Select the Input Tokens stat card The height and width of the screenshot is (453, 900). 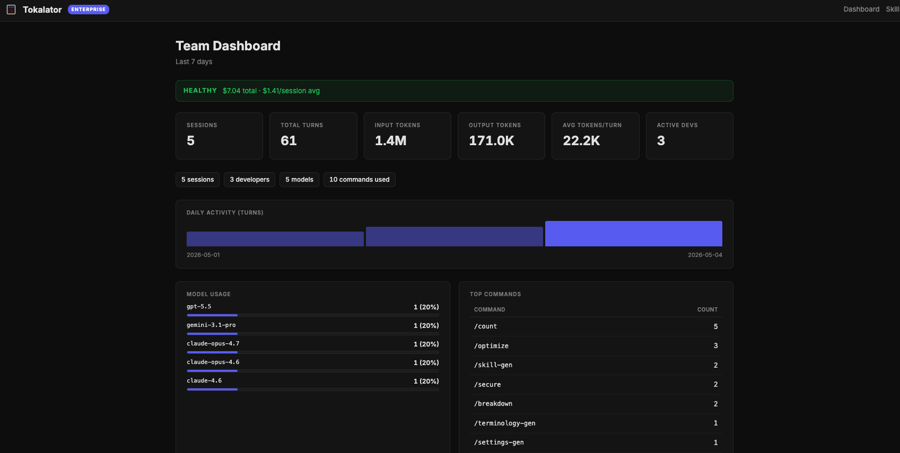pos(407,136)
